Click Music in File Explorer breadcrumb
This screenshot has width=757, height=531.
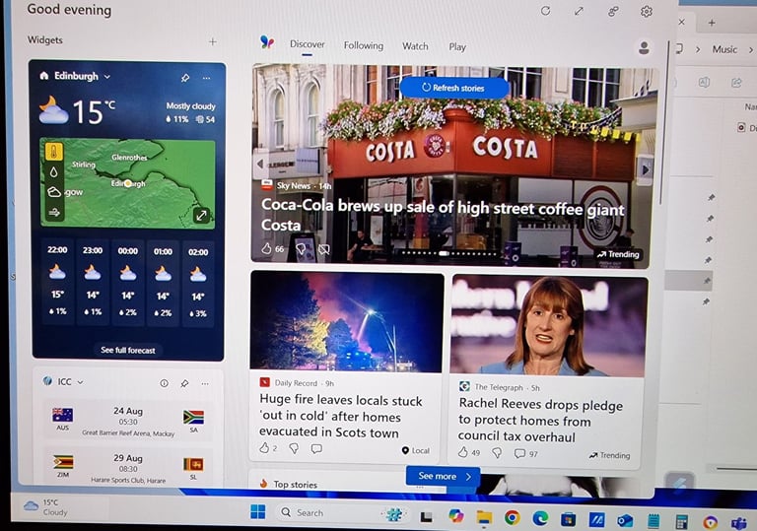(x=724, y=49)
